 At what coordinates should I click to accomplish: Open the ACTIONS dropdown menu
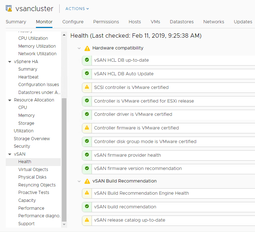(x=77, y=9)
